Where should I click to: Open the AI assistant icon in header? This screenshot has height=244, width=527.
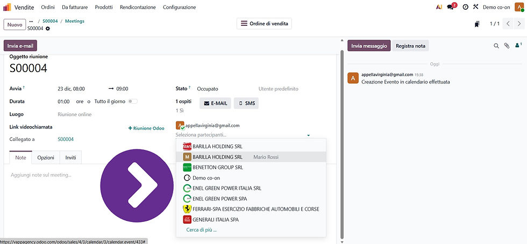pyautogui.click(x=439, y=7)
